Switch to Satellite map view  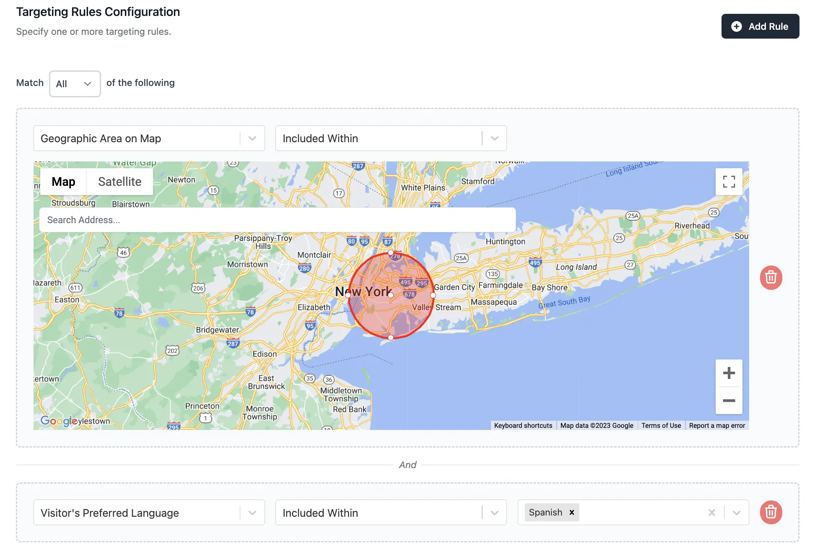click(119, 181)
